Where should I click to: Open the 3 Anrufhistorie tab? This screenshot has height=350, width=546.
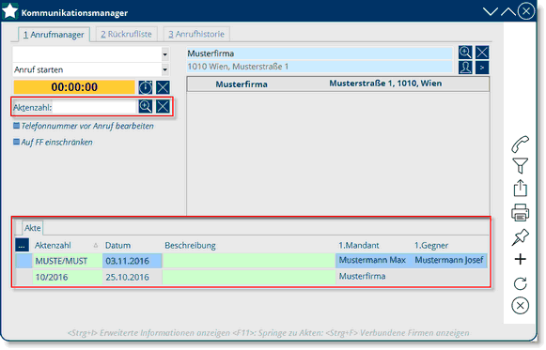(x=196, y=34)
